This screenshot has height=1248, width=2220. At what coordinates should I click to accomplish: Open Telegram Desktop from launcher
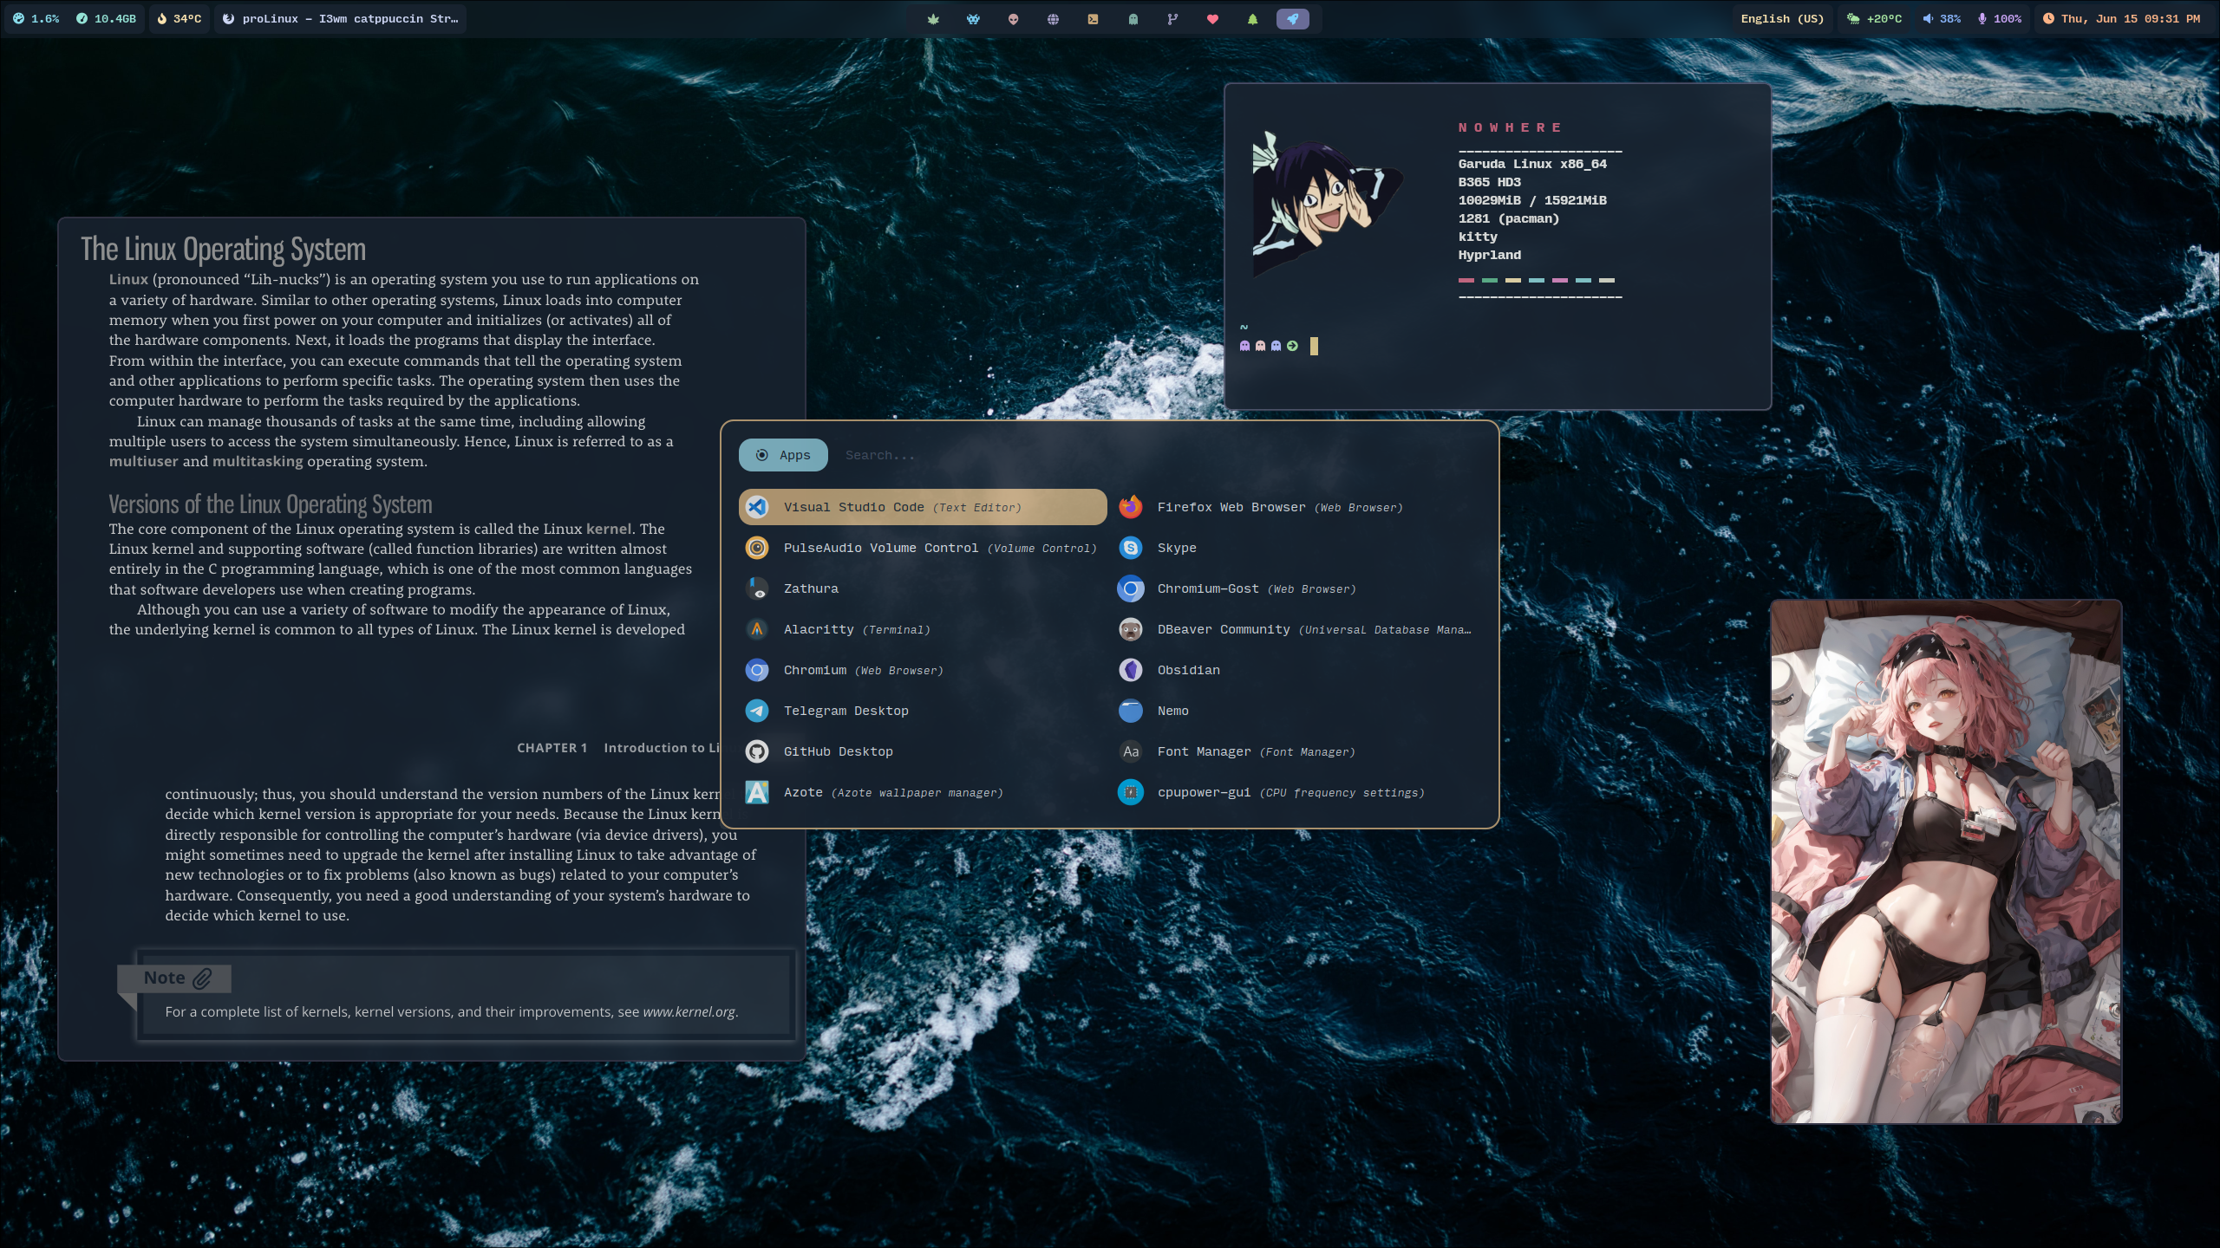pos(846,711)
